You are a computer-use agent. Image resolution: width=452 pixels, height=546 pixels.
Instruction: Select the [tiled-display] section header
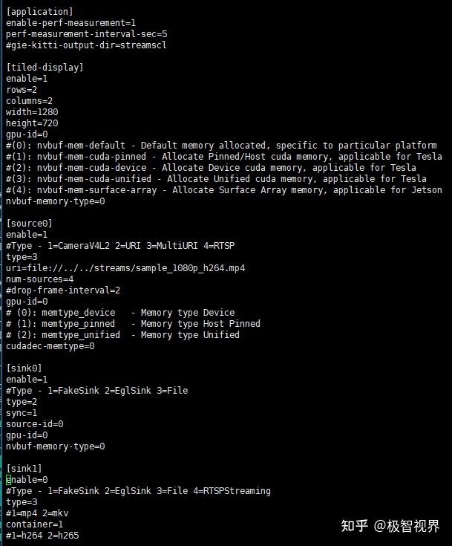(45, 67)
